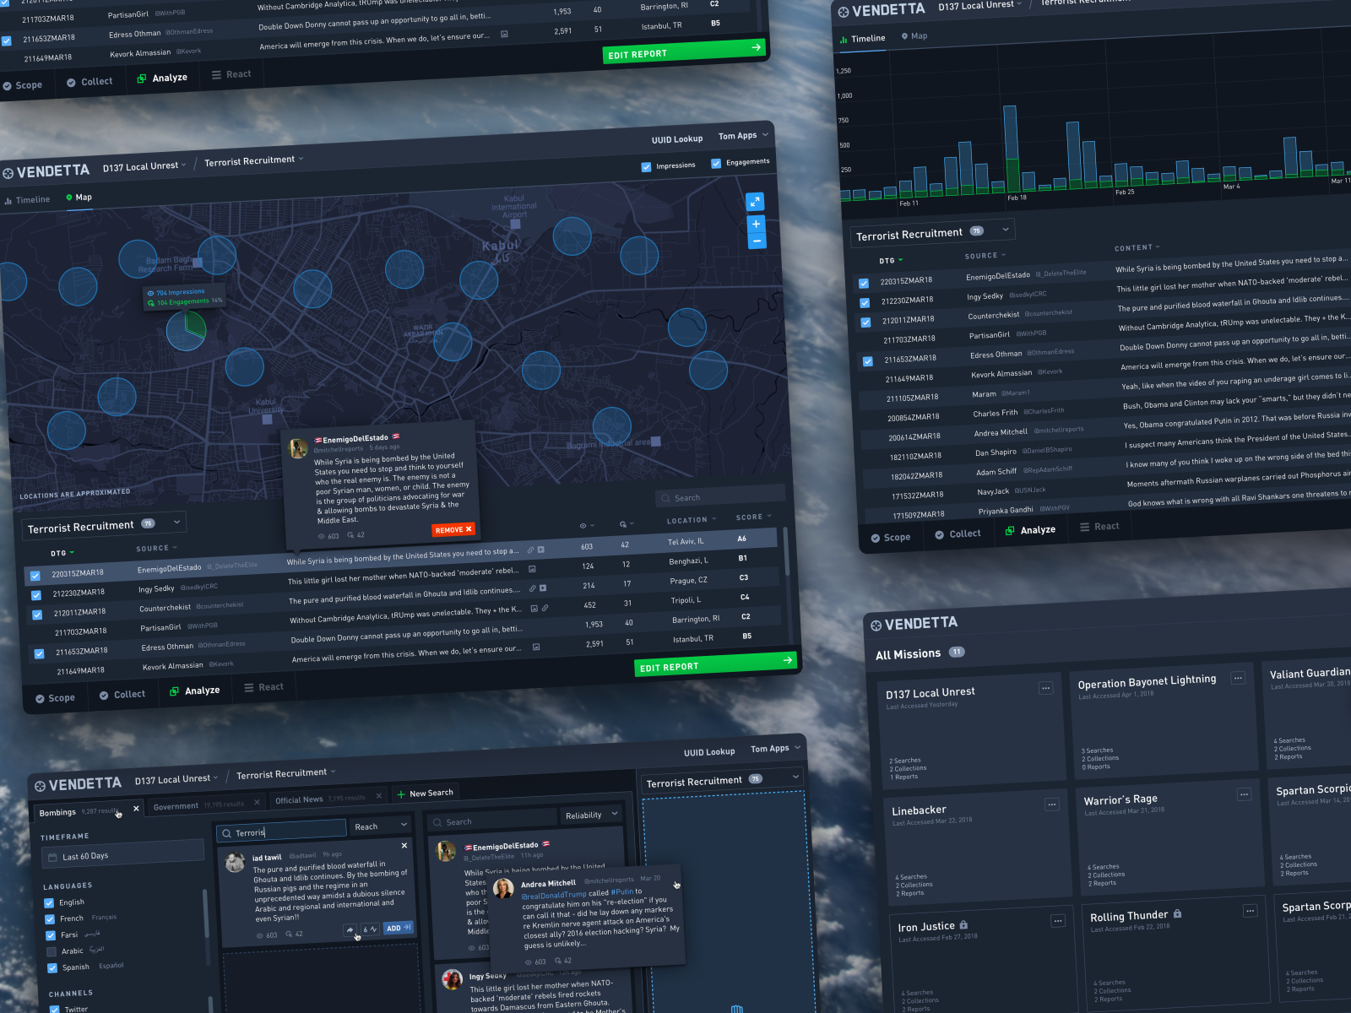Image resolution: width=1351 pixels, height=1013 pixels.
Task: Click VENDETTA logo in Kabul map window
Action: [x=46, y=171]
